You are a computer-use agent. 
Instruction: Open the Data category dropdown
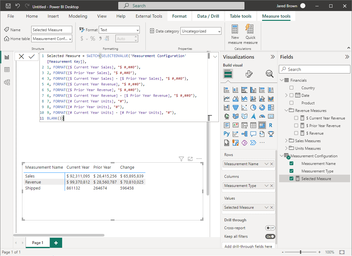point(201,31)
